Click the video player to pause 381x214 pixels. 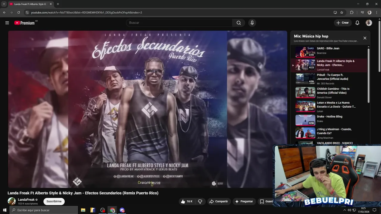148,109
